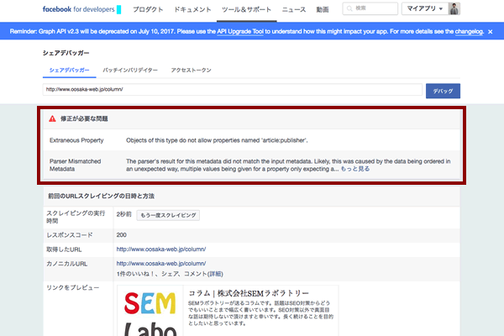This screenshot has width=504, height=336.
Task: Switch to バッチインバリデイター tab
Action: [130, 70]
